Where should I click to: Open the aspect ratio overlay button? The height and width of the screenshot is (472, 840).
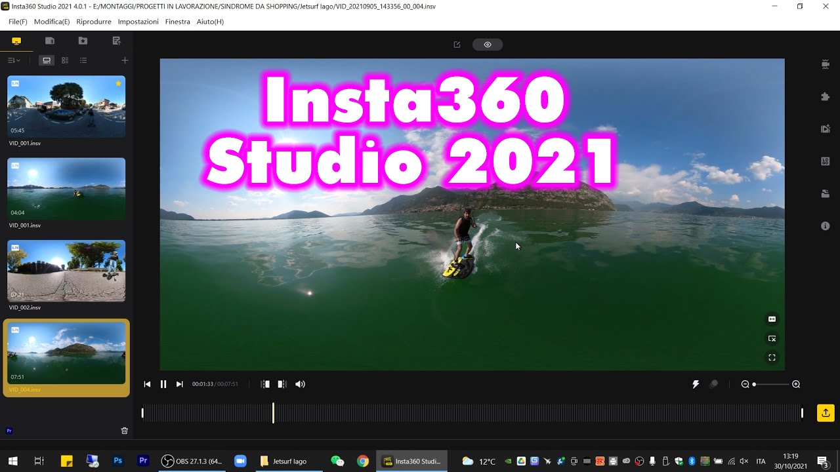tap(772, 319)
